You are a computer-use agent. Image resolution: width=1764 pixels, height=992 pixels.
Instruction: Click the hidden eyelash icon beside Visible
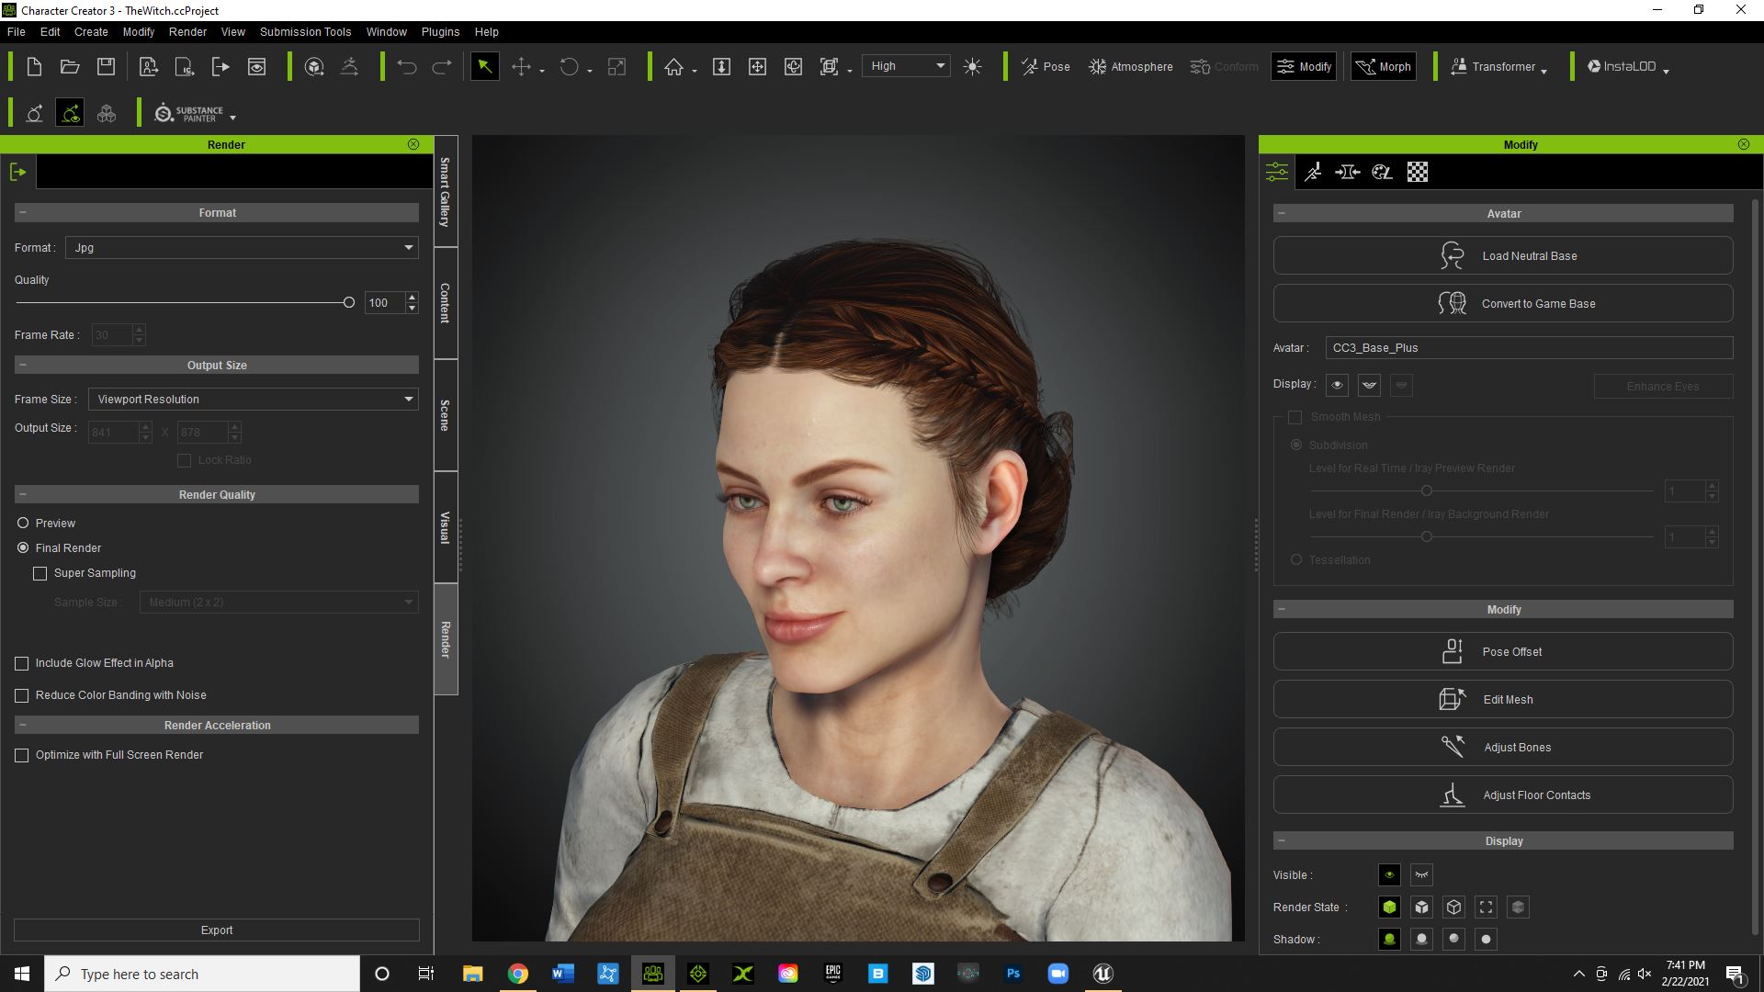coord(1421,875)
